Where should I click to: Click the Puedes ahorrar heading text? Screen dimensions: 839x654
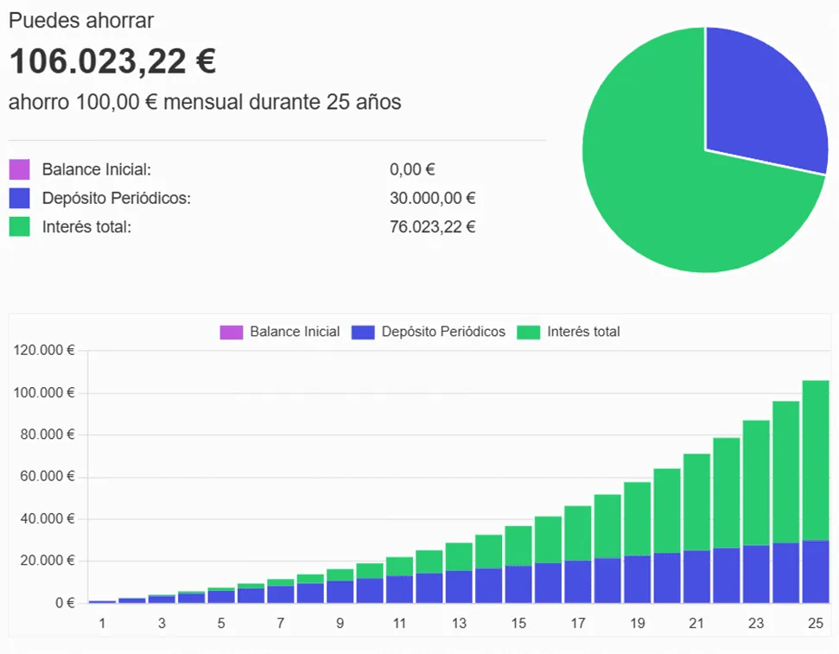click(x=81, y=21)
